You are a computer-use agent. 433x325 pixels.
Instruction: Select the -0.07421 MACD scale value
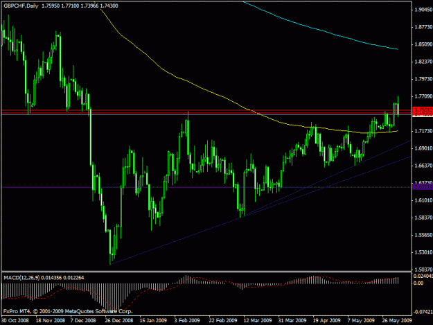(x=423, y=312)
